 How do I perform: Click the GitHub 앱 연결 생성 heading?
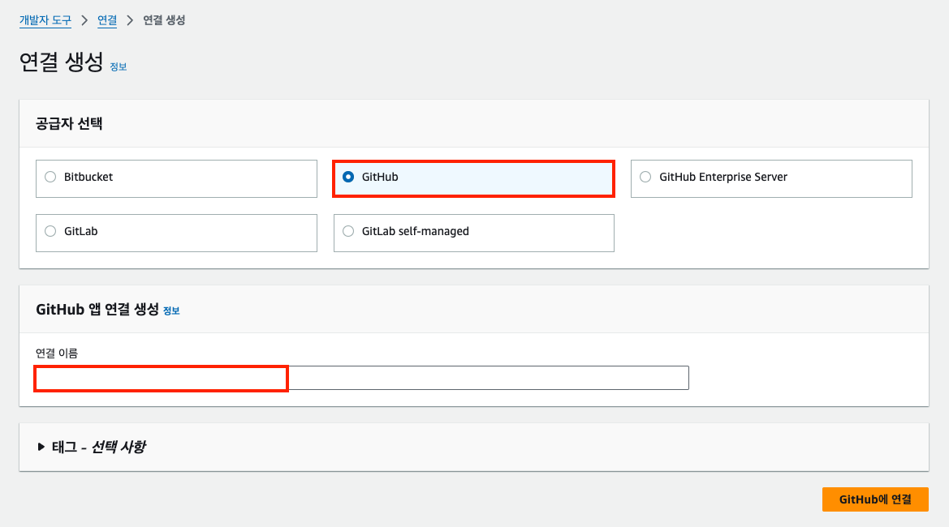pyautogui.click(x=97, y=310)
